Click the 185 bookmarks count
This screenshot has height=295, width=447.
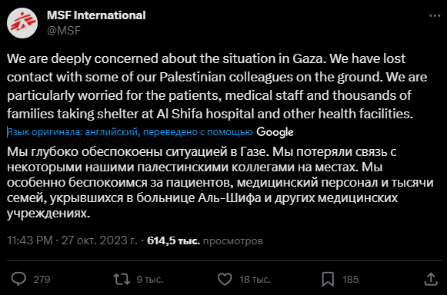350,280
